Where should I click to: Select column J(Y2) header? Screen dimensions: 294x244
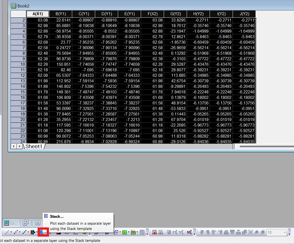tap(244, 14)
